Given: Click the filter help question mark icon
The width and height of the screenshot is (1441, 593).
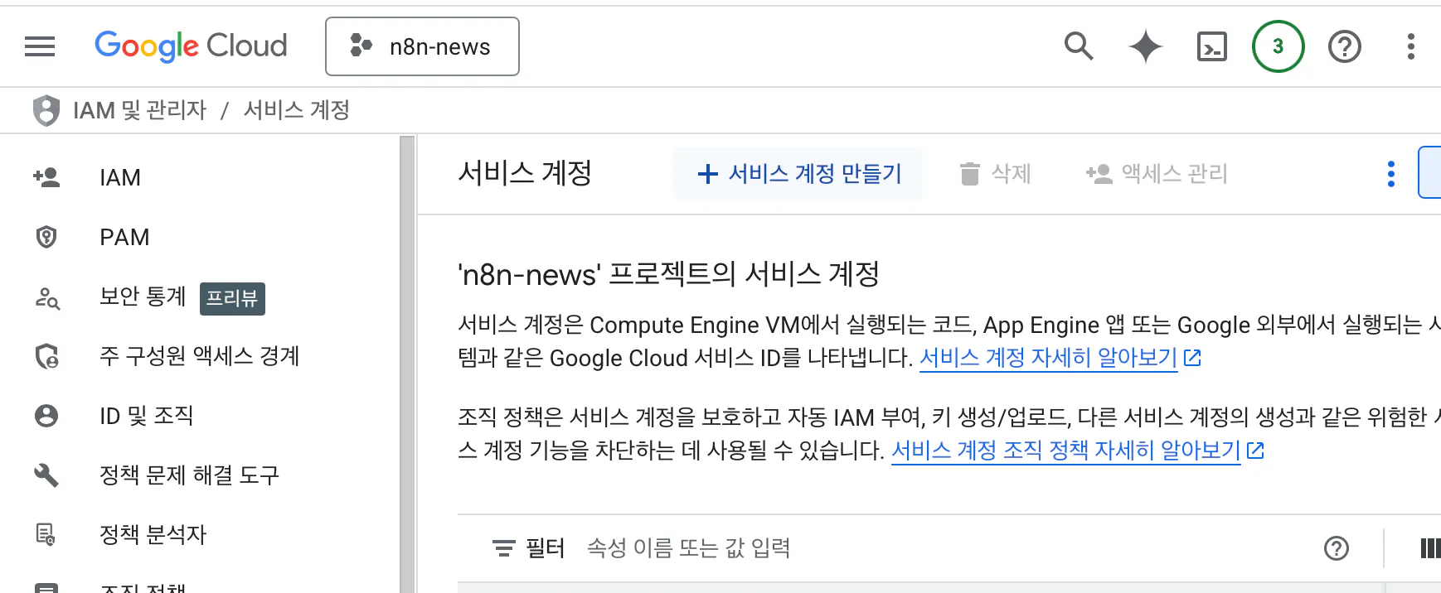Looking at the screenshot, I should pos(1336,548).
